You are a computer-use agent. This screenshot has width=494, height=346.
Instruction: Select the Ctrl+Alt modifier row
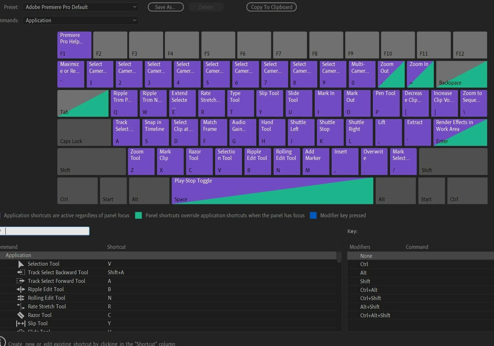point(421,290)
